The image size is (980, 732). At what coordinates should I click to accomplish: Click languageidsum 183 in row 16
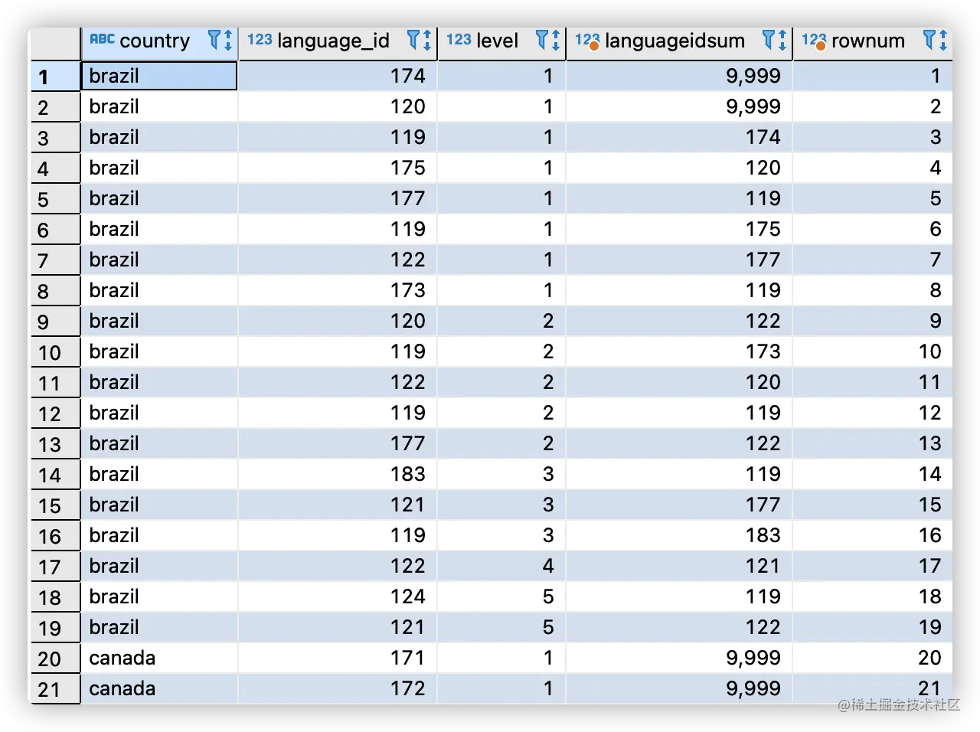pyautogui.click(x=679, y=535)
